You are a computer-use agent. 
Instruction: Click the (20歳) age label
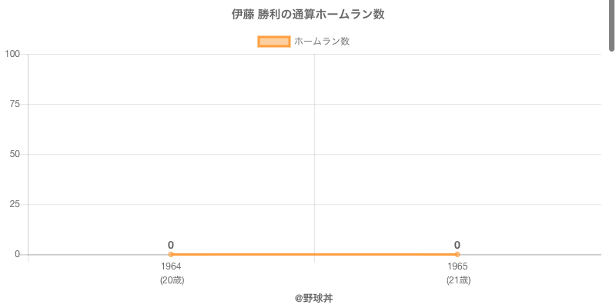172,280
